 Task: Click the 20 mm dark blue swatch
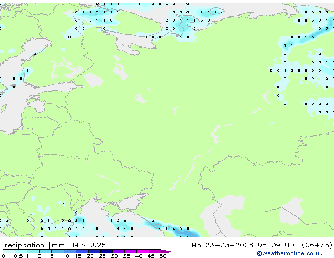[94, 251]
